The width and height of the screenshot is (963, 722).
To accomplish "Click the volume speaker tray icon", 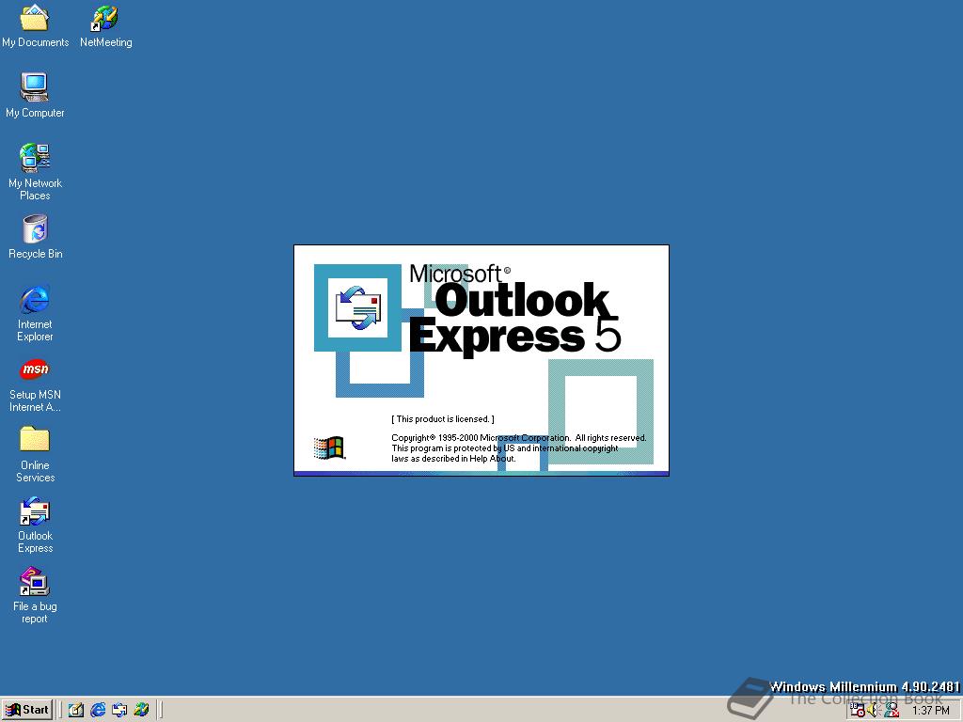I will [x=874, y=711].
